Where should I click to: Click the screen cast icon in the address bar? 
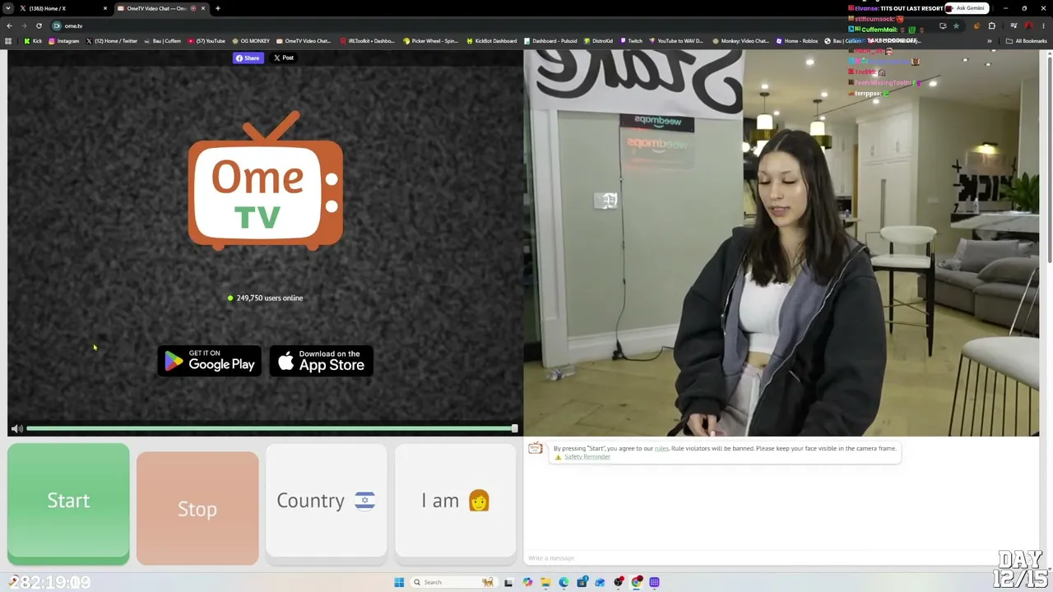tap(943, 25)
